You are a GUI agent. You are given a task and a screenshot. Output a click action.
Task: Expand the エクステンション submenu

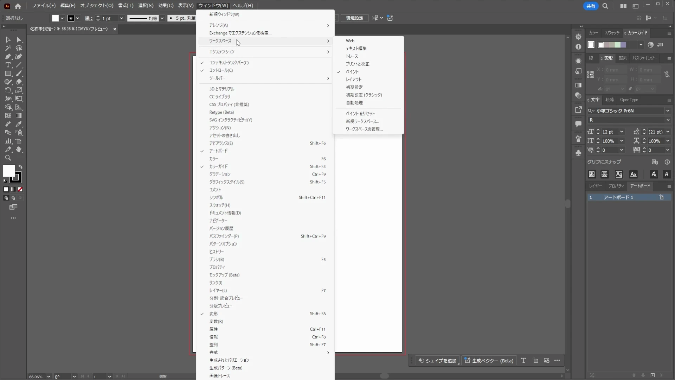pyautogui.click(x=265, y=52)
